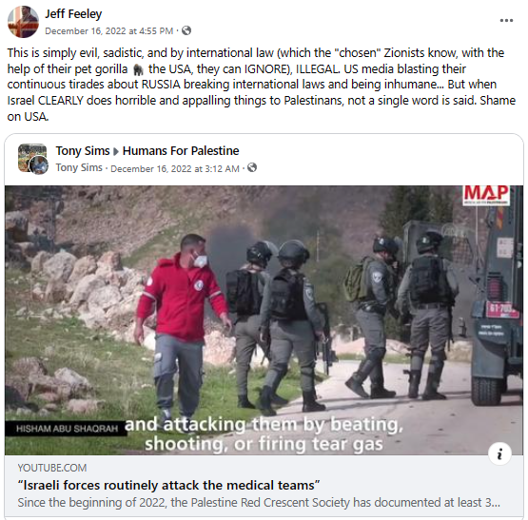Viewport: 528px width, 520px height.
Task: Open the info icon on the video preview
Action: point(499,453)
